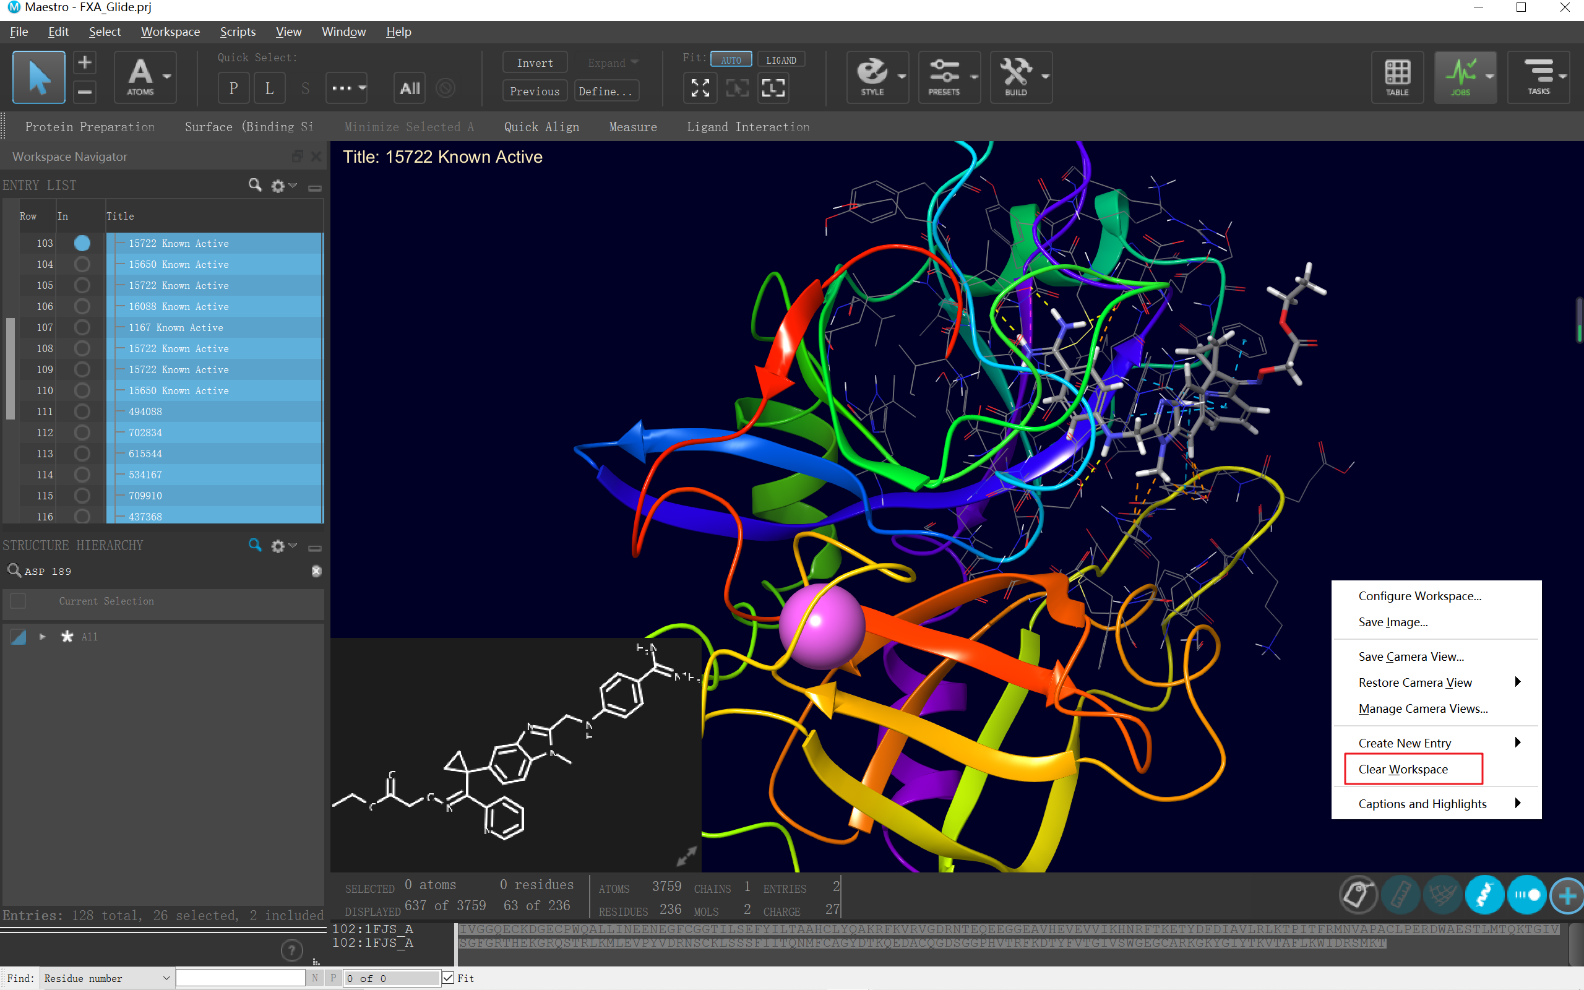Click the Quick Align button
This screenshot has height=990, width=1584.
[541, 127]
